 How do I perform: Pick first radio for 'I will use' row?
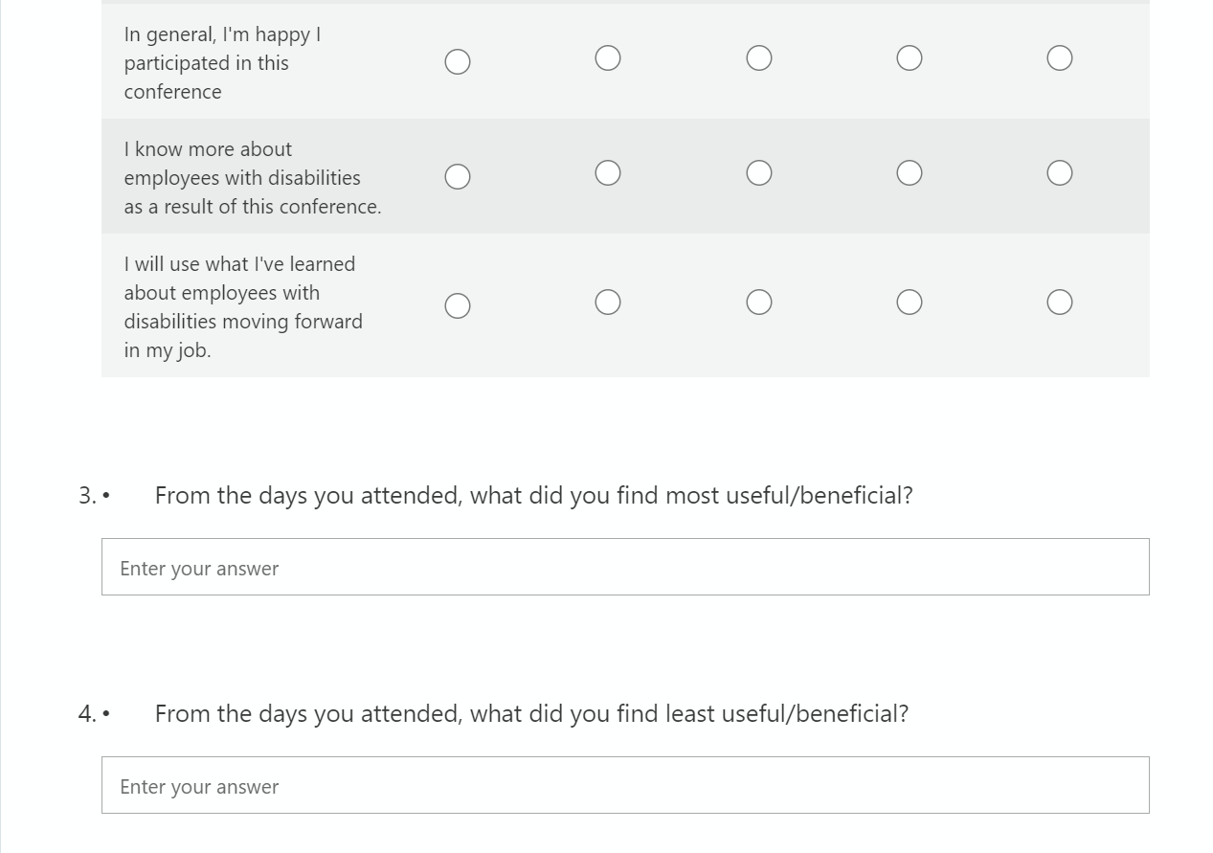pos(458,306)
